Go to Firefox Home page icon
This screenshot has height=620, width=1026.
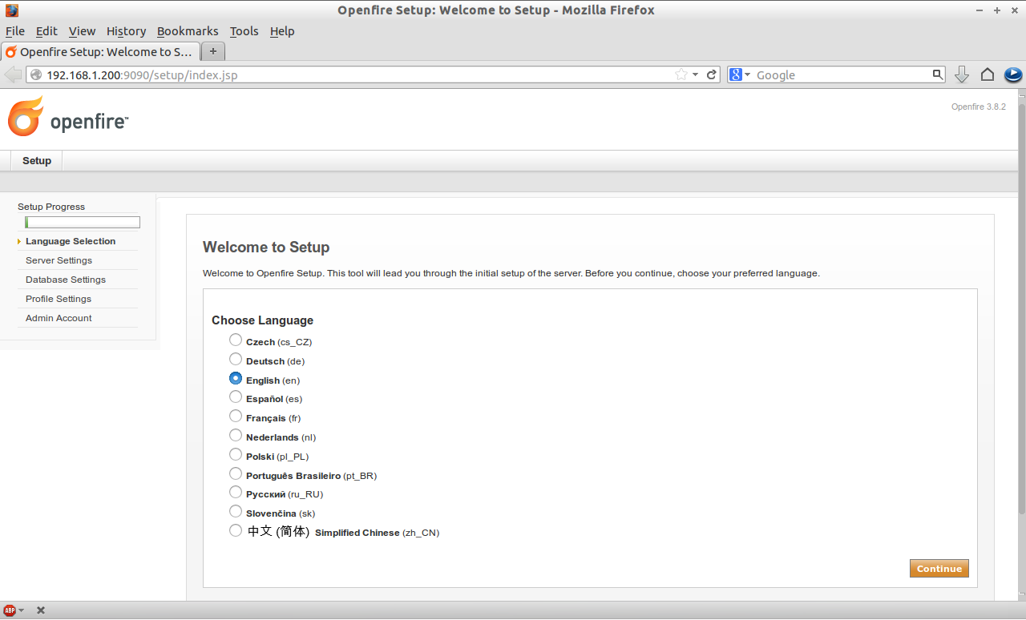988,74
